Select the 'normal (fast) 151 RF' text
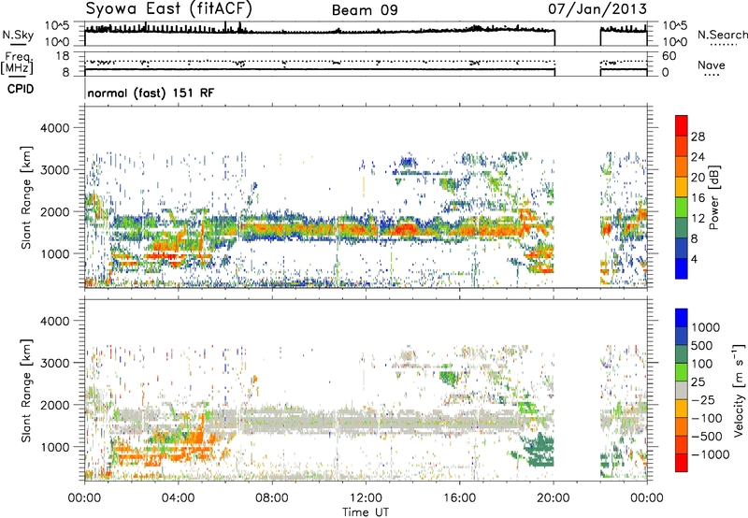The width and height of the screenshot is (748, 518). 151,93
